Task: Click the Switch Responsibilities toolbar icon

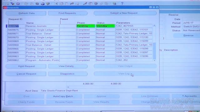Action: tap(37, 3)
